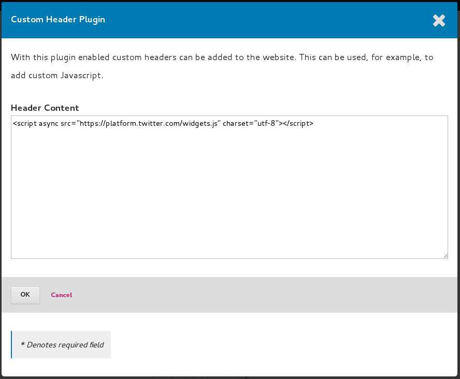Place cursor on the word async
This screenshot has height=379, width=460.
click(48, 124)
